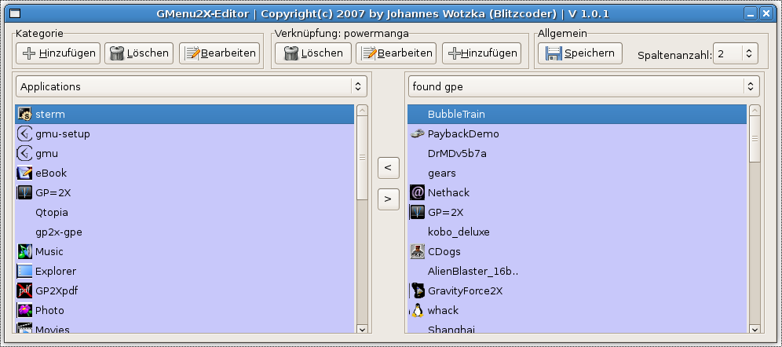Click the Music app icon
Image resolution: width=782 pixels, height=347 pixels.
pos(24,251)
